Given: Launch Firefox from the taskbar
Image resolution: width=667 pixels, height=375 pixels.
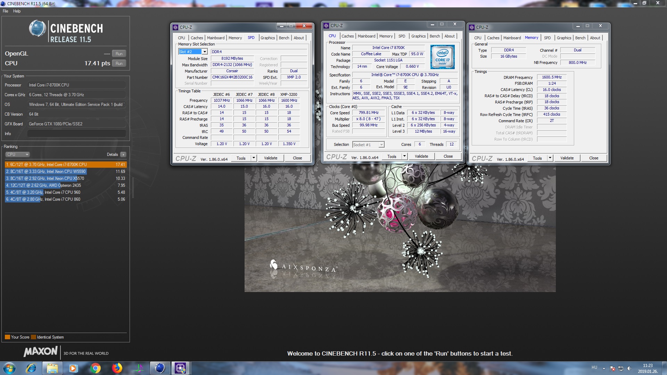Looking at the screenshot, I should click(x=117, y=368).
